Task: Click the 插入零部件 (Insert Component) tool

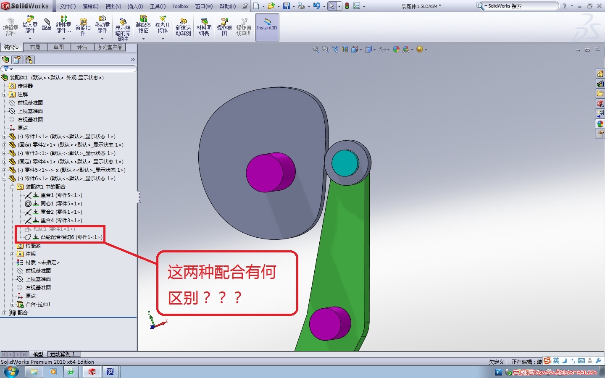Action: (x=30, y=25)
